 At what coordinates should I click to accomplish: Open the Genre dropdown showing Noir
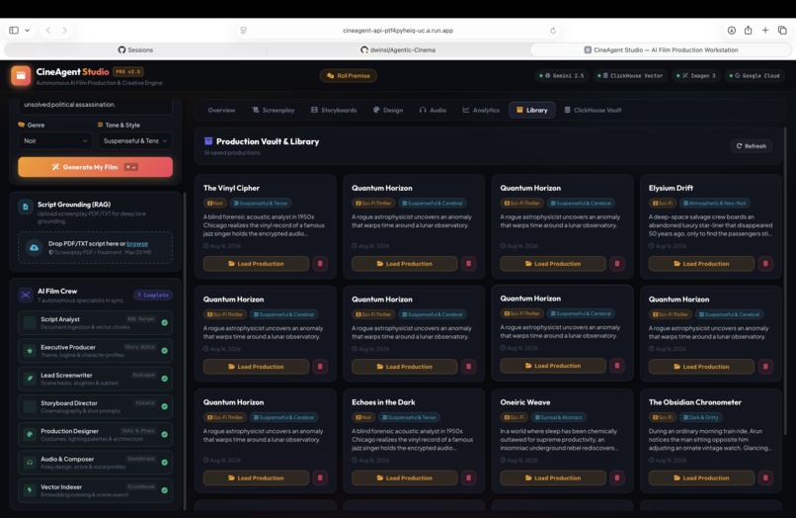click(x=55, y=140)
